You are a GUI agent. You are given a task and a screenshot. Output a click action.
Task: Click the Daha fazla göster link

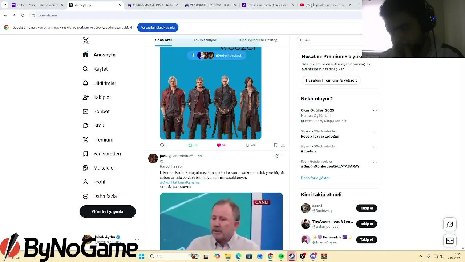(315, 178)
